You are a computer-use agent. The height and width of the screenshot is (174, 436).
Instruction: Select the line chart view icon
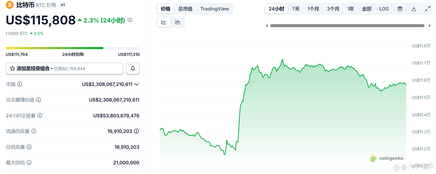point(164,22)
